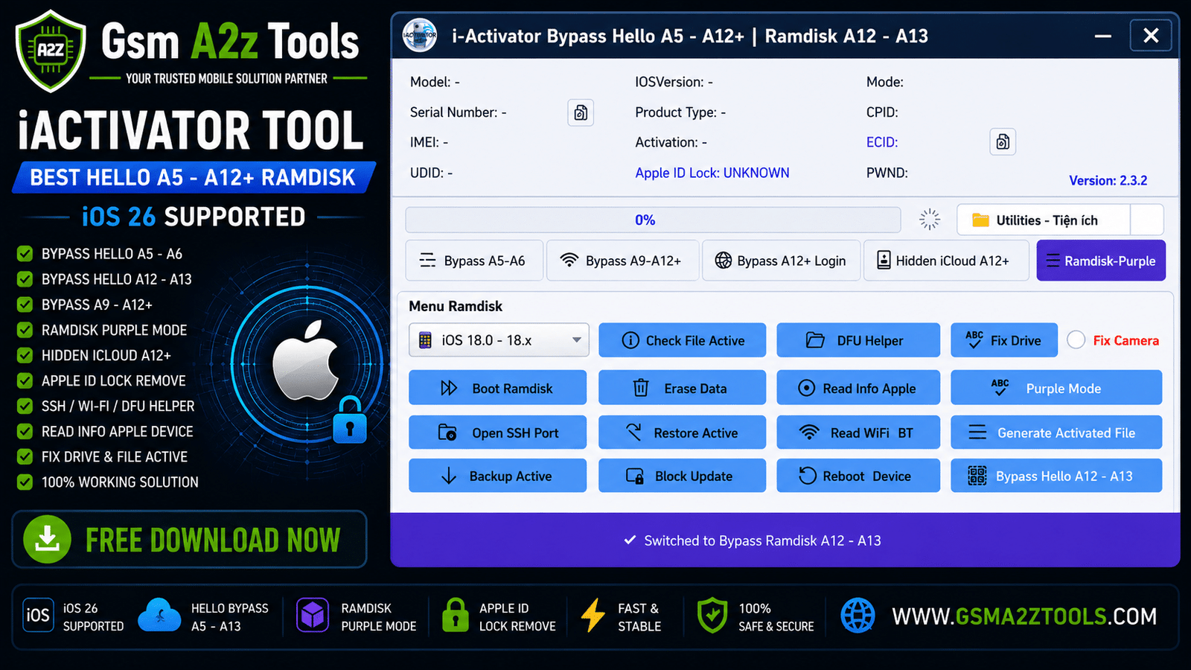Screen dimensions: 1191x670
Task: Click the checkmark next to Bypass A9 - A12+
Action: pyautogui.click(x=25, y=304)
